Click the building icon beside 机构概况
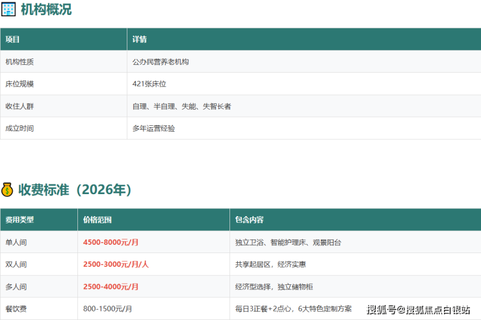The width and height of the screenshot is (481, 320). tap(8, 10)
